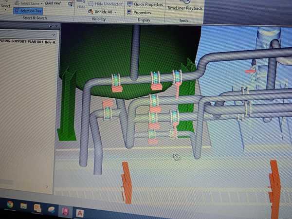Open the Properties window

[139, 13]
